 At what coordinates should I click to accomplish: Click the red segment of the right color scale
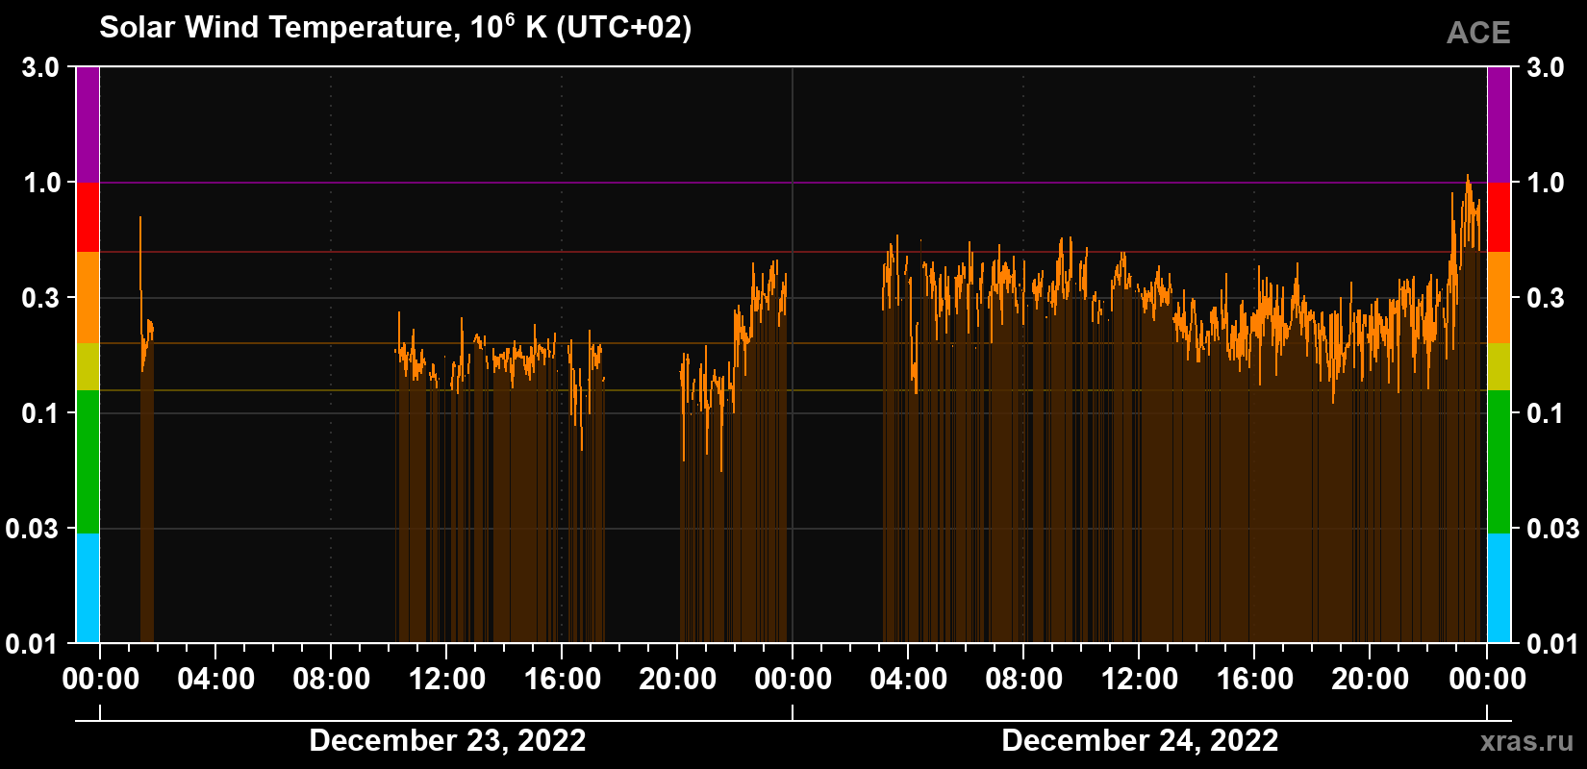(x=1499, y=217)
